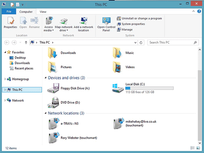Select the Rory Webster (touchsmart) network location
The height and width of the screenshot is (153, 204).
click(x=54, y=137)
